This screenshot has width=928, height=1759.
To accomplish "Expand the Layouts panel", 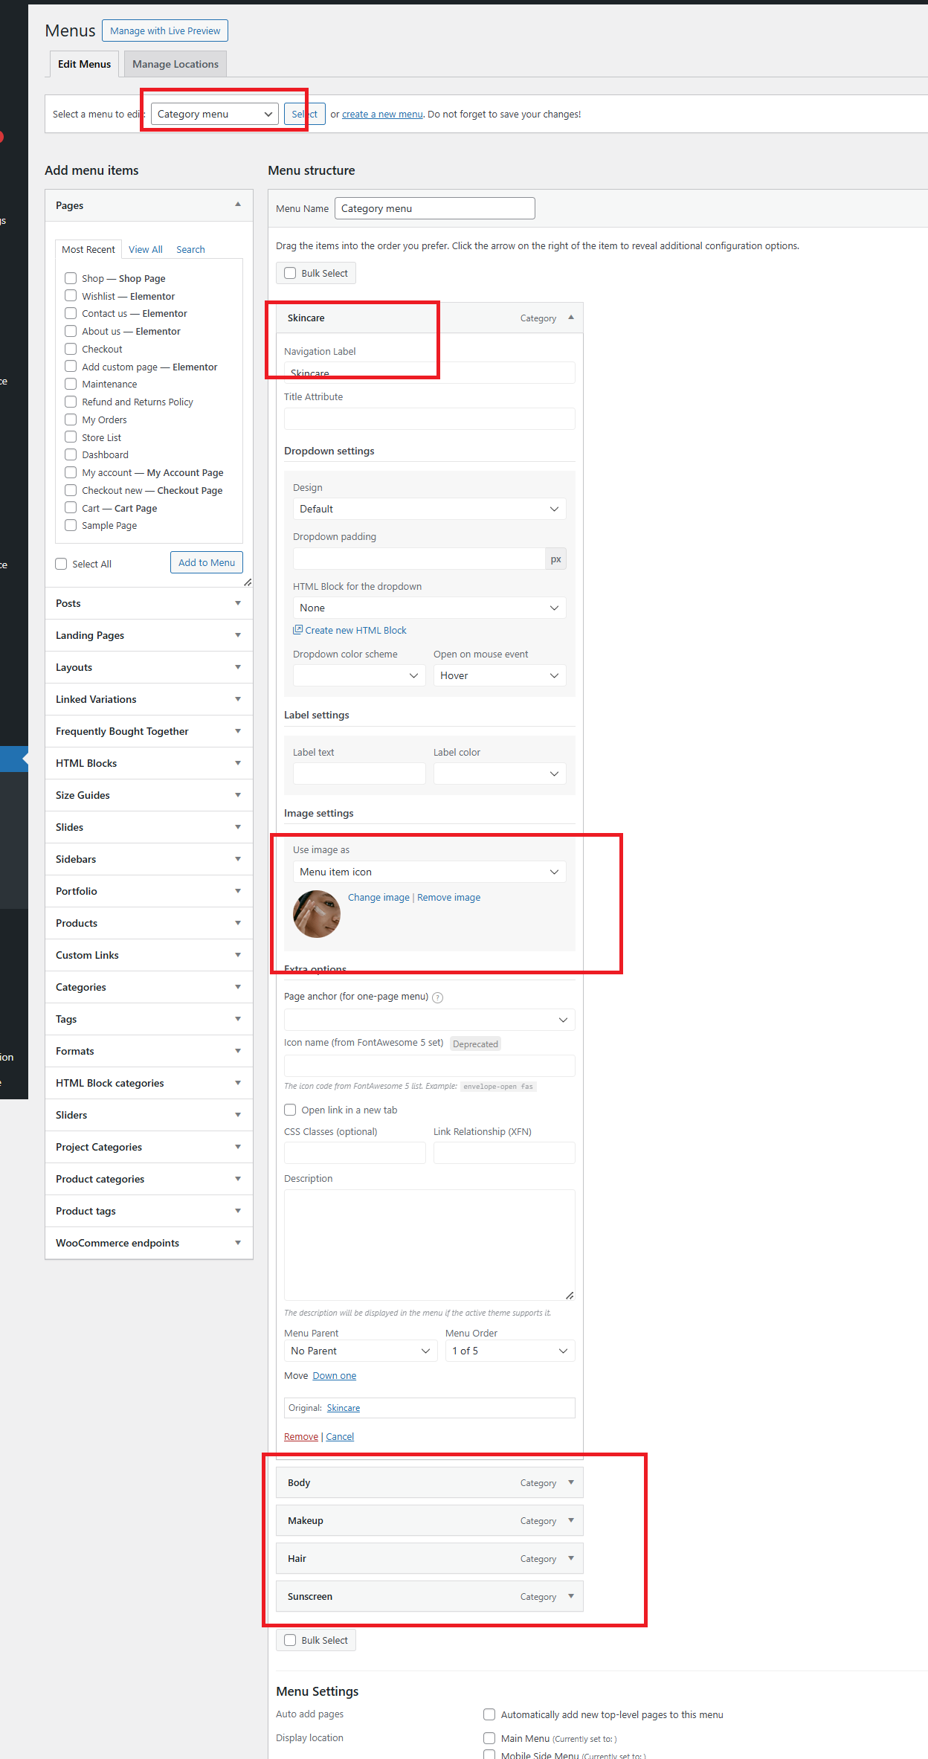I will click(238, 667).
